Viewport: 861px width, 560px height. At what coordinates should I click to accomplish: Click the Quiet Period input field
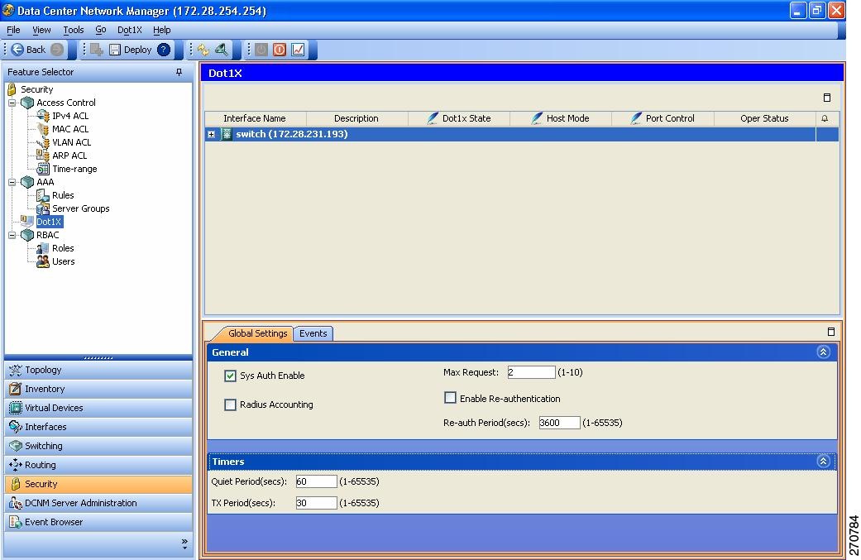click(x=316, y=481)
